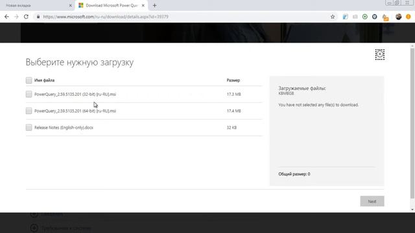Check the Release Notes docx file
This screenshot has width=415, height=233.
coord(29,128)
